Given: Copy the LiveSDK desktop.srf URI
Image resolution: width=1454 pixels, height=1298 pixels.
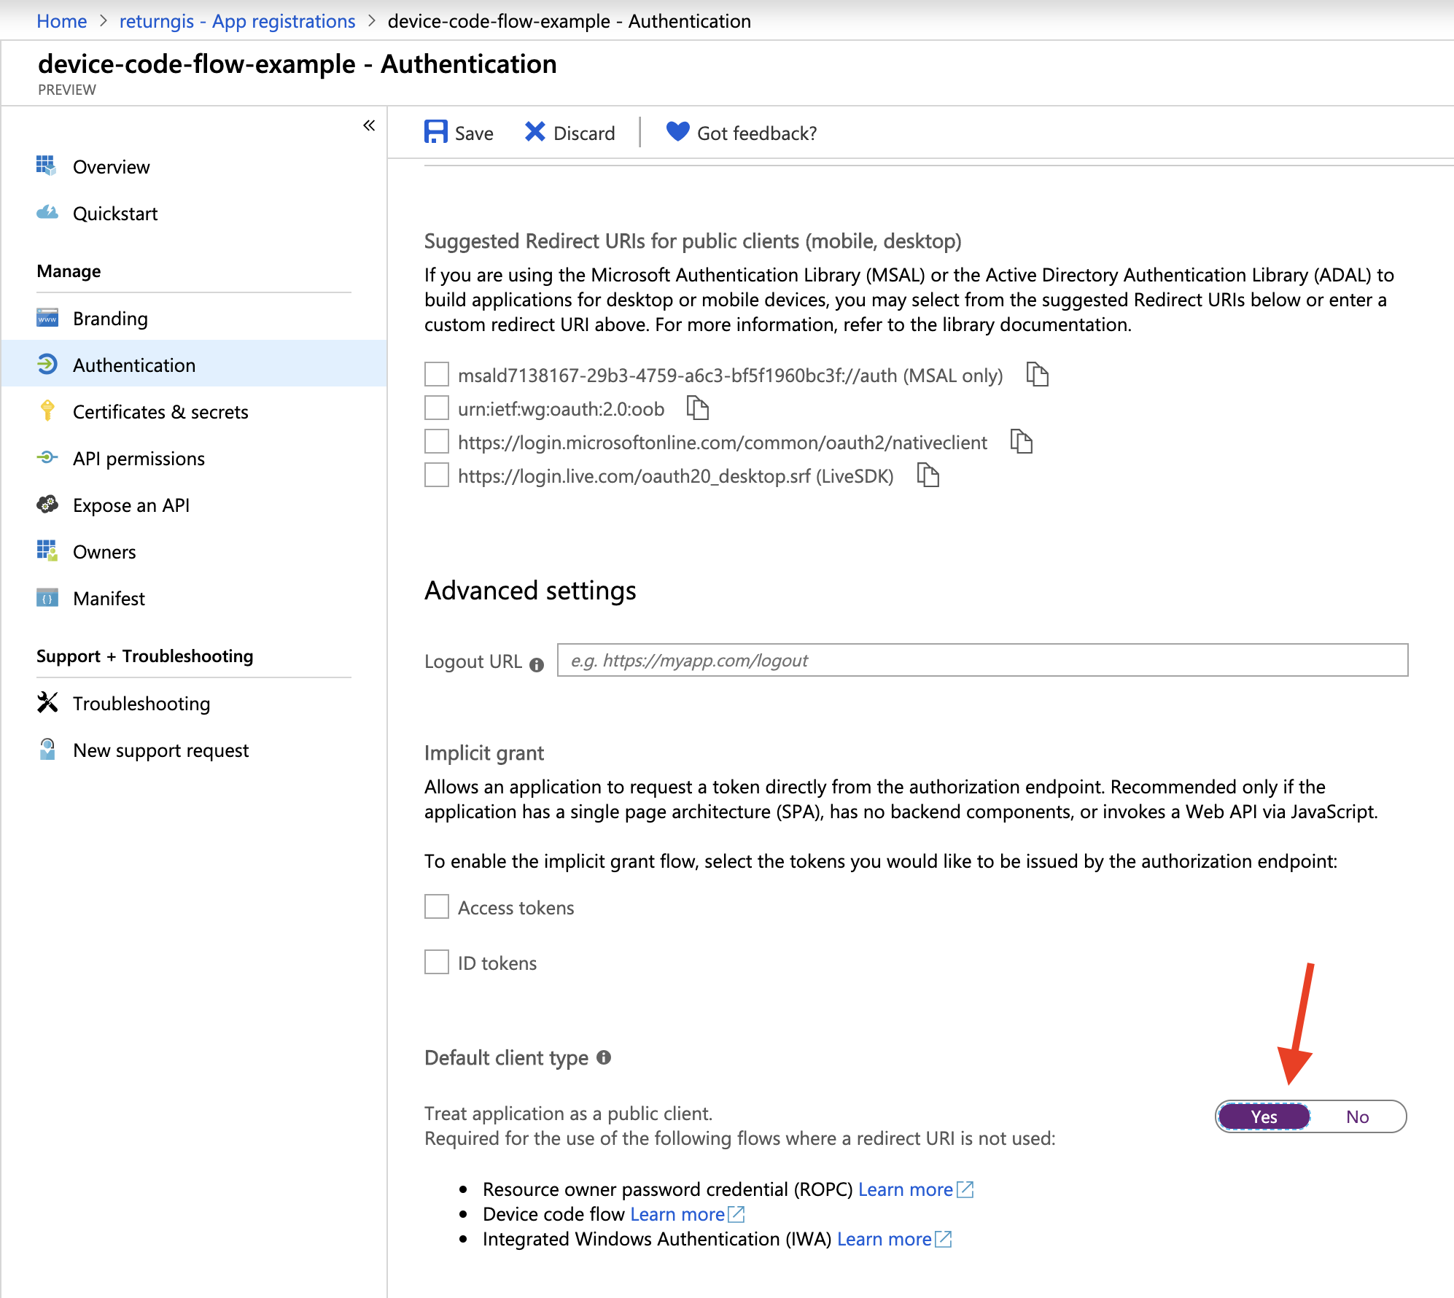Looking at the screenshot, I should 928,475.
